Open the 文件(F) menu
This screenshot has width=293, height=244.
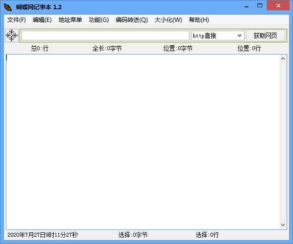(17, 20)
